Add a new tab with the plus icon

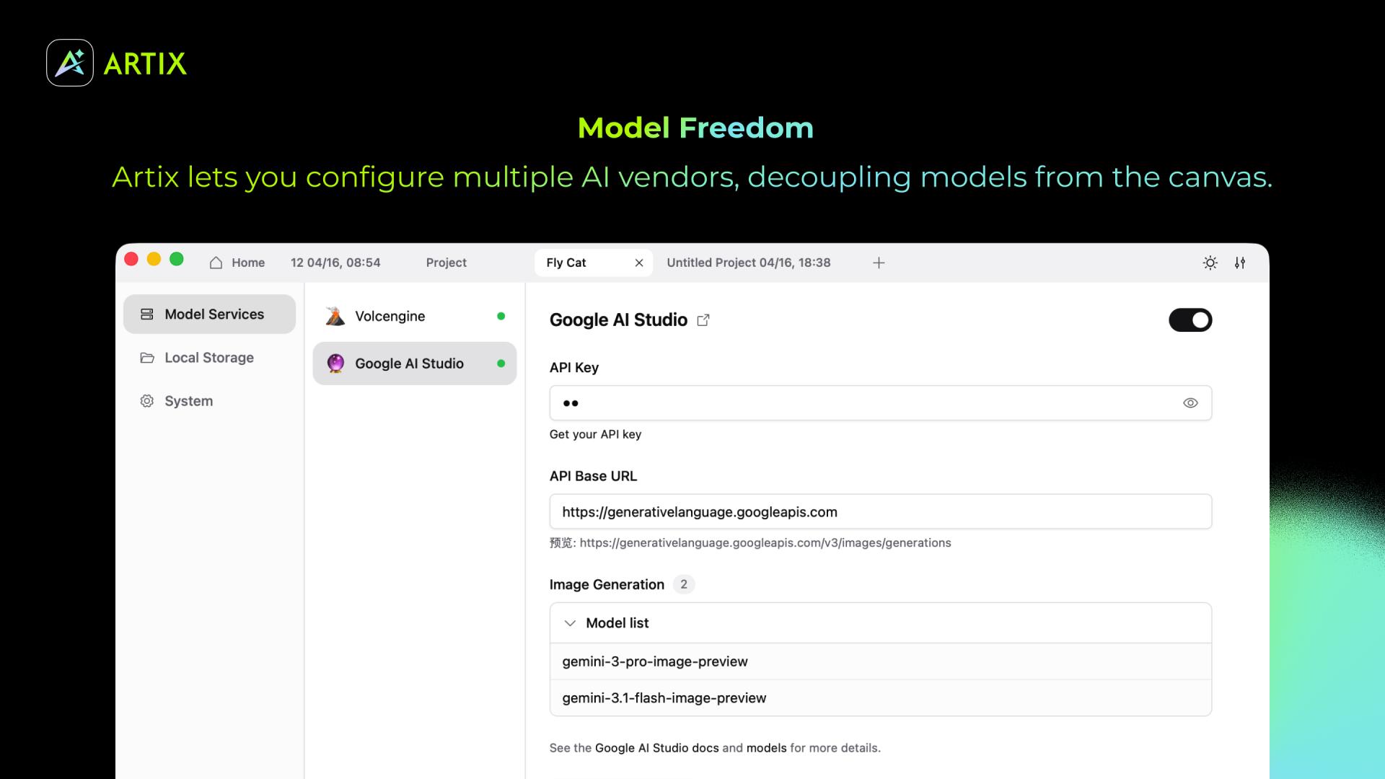coord(879,263)
